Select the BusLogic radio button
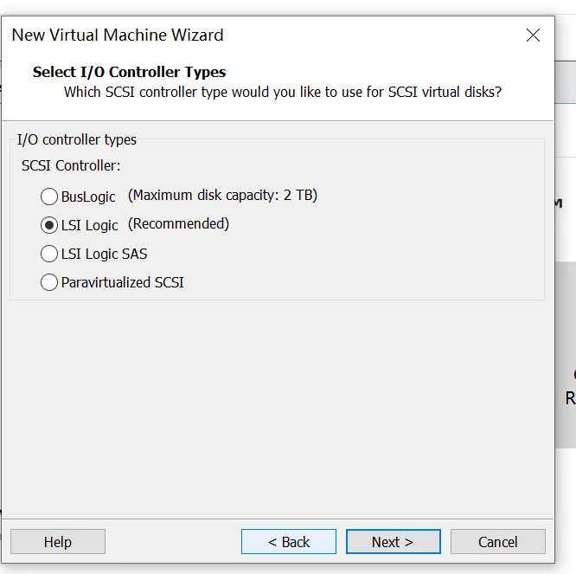The image size is (576, 574). click(49, 197)
